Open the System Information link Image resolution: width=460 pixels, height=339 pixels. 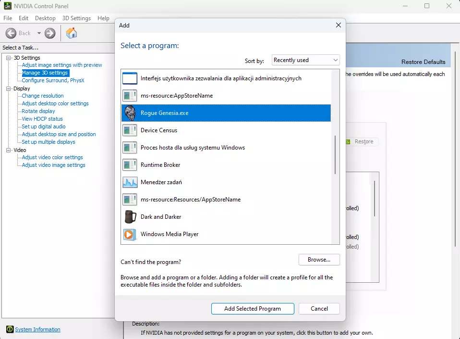click(x=37, y=329)
